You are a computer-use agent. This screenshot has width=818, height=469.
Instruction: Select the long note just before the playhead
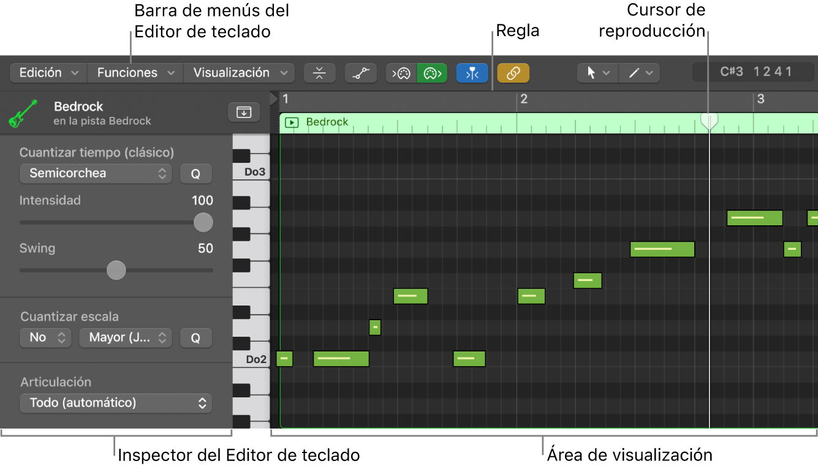[x=662, y=249]
